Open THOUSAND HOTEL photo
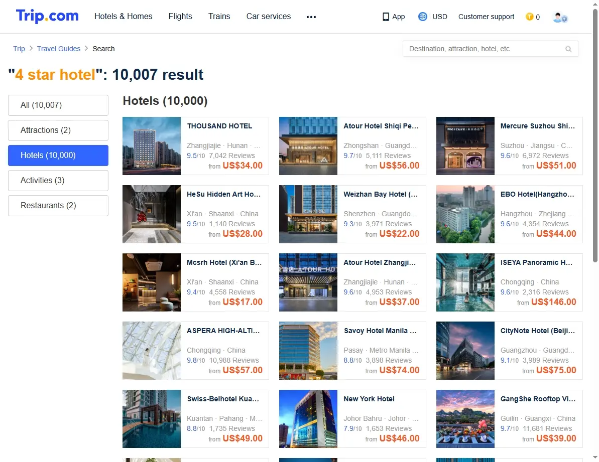Viewport: 599px width, 462px height. [152, 146]
